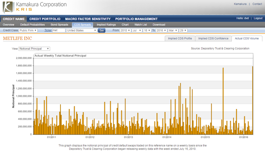Click the Notional Principal vertical axis title
Viewport: 265px width, 152px height.
(13, 96)
